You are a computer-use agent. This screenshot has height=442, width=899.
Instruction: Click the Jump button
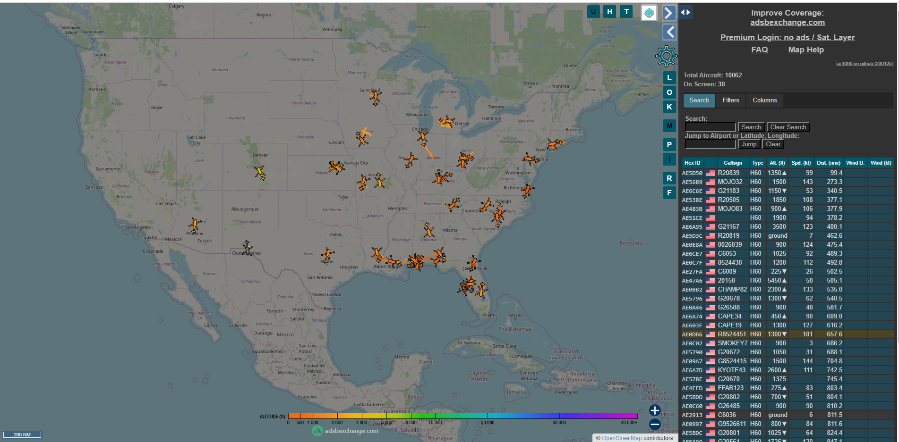tap(749, 144)
